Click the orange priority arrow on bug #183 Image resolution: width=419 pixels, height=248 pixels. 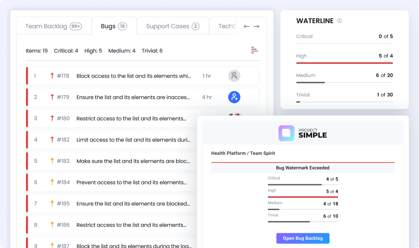[52, 161]
